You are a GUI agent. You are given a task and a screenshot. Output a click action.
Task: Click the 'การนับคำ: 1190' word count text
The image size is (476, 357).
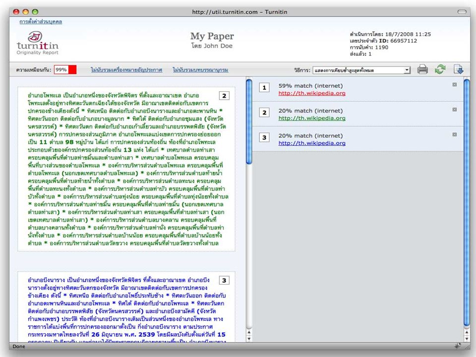pyautogui.click(x=369, y=48)
